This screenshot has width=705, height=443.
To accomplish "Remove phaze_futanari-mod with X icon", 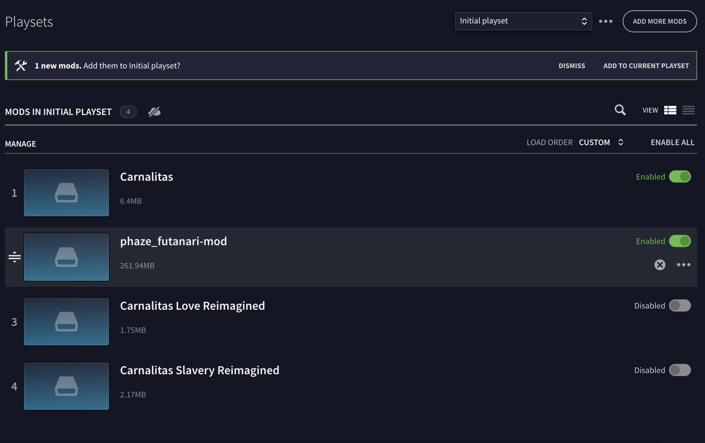I will pyautogui.click(x=660, y=265).
